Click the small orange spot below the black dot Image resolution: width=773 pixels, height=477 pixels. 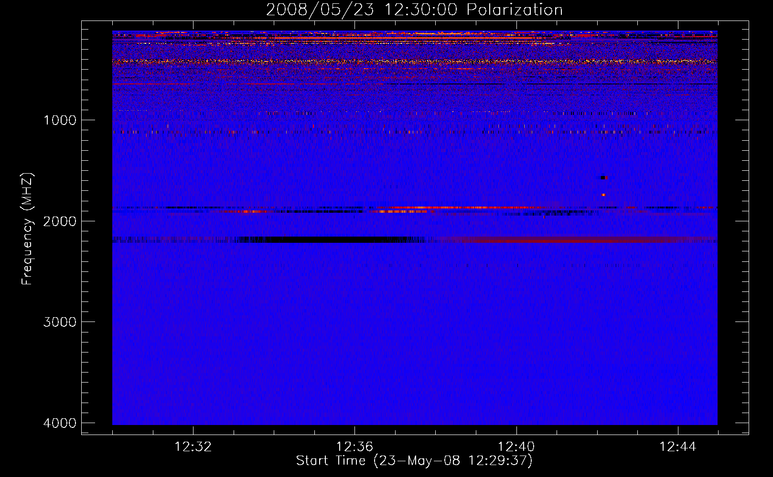[x=603, y=195]
